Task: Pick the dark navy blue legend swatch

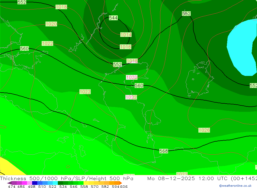Action: click(x=35, y=183)
